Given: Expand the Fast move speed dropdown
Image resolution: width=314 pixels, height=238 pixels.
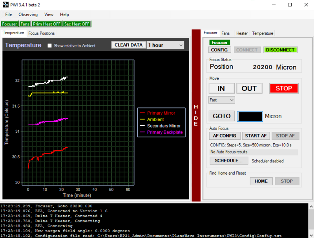Looking at the screenshot, I should 222,100.
